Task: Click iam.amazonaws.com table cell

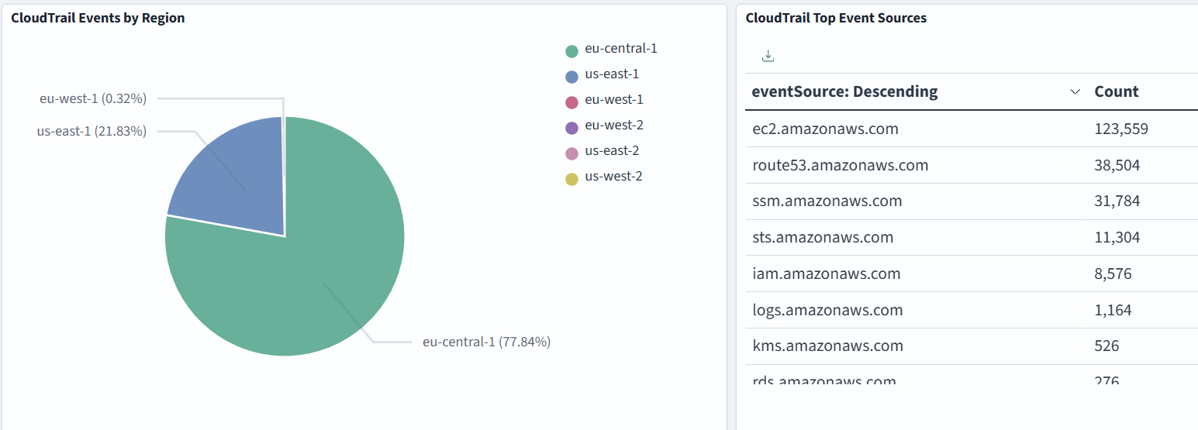Action: point(826,274)
